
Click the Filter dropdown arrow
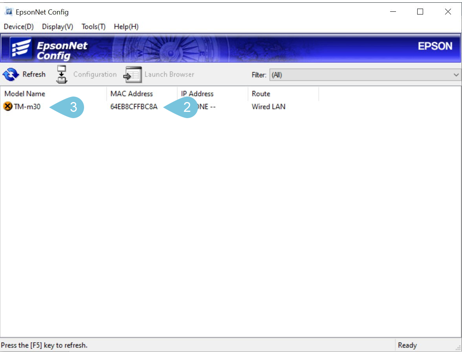pyautogui.click(x=456, y=75)
